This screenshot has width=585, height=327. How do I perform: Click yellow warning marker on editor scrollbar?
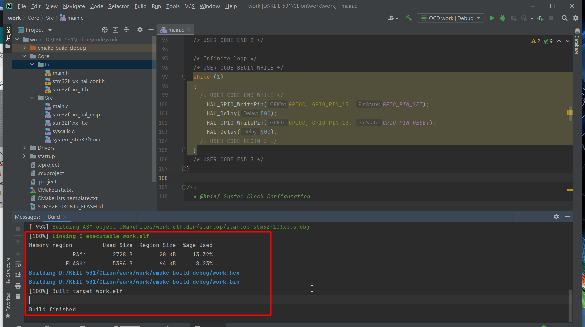(570, 113)
